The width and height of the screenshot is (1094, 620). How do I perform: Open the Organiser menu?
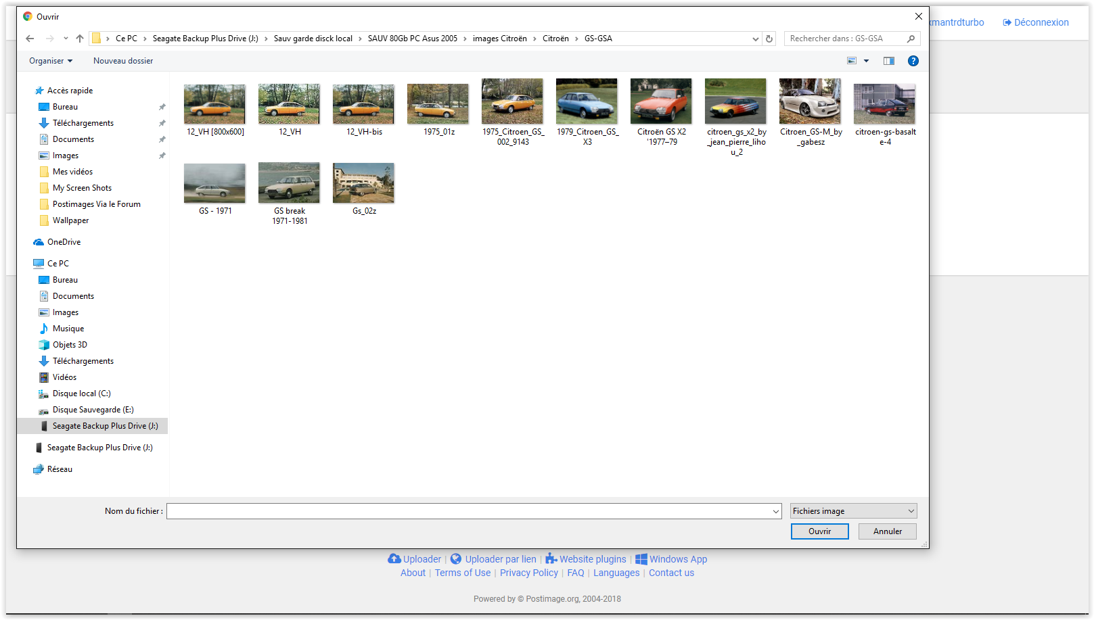(x=51, y=61)
